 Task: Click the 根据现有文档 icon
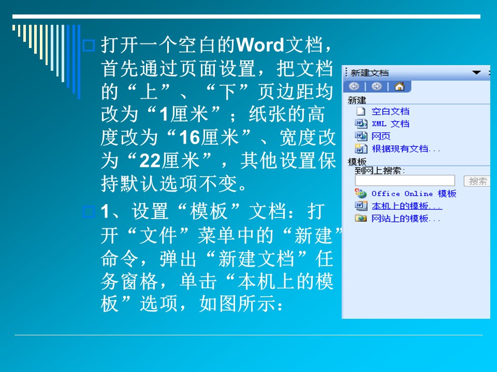pos(361,148)
